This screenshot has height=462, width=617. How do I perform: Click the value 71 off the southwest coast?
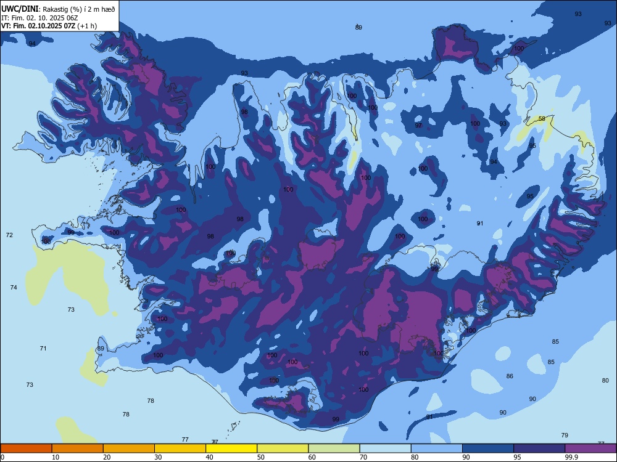point(43,348)
